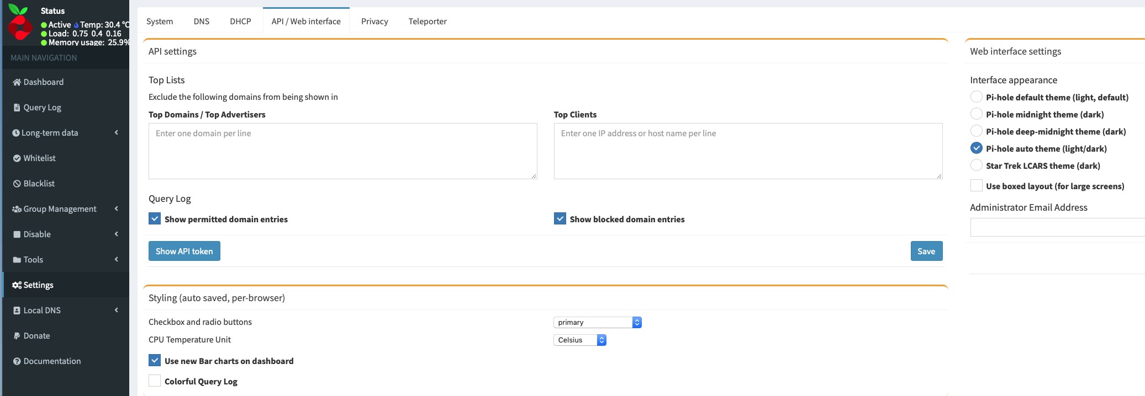Image resolution: width=1145 pixels, height=396 pixels.
Task: Open Query Log from sidebar
Action: pyautogui.click(x=66, y=108)
